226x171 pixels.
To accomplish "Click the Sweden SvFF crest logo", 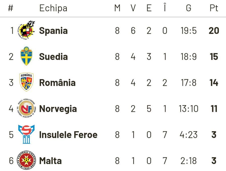I will [x=26, y=56].
